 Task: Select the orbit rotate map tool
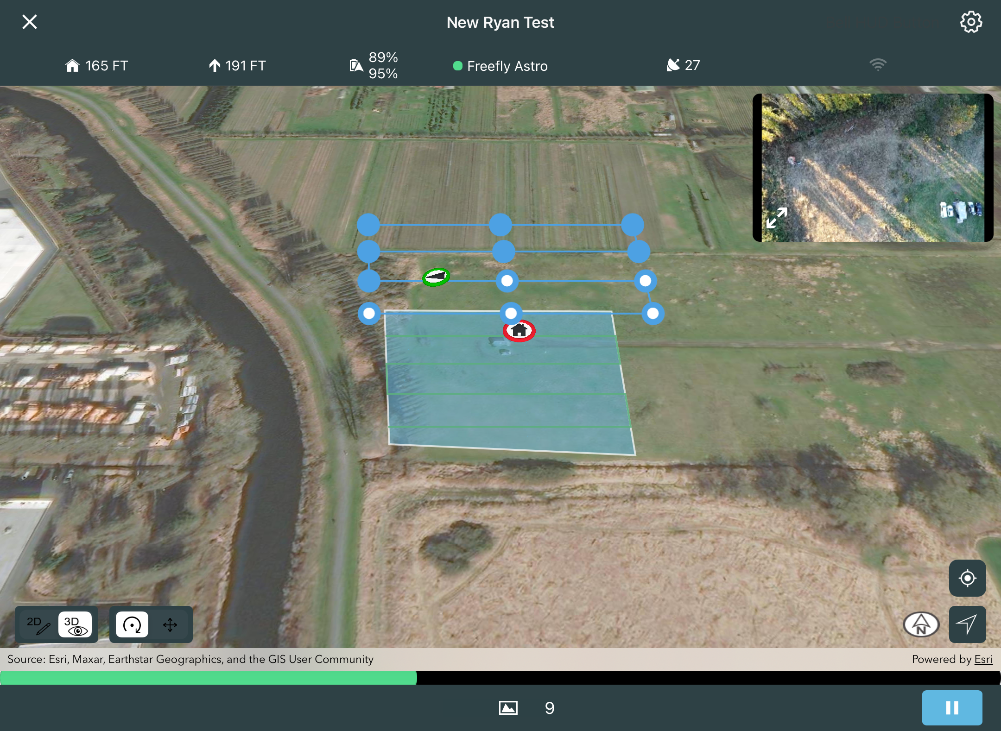(132, 625)
